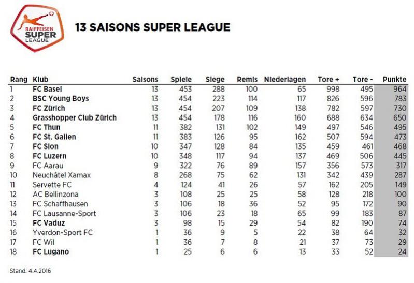
Task: Click the Siege column header
Action: (x=215, y=79)
